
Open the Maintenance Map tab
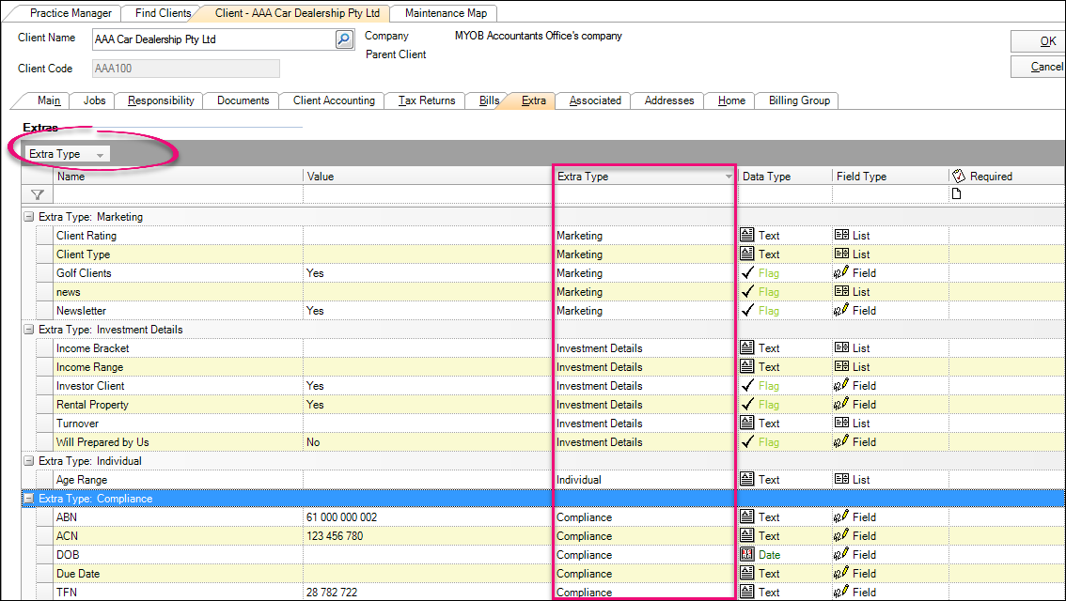click(x=446, y=13)
